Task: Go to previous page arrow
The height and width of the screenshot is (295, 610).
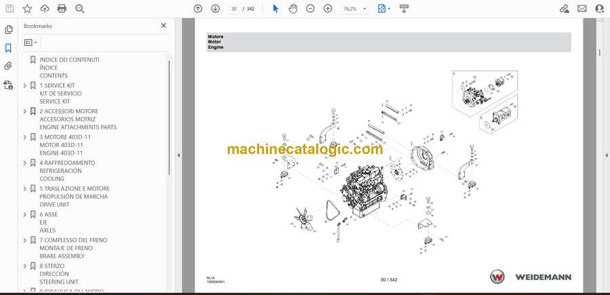Action: point(198,9)
